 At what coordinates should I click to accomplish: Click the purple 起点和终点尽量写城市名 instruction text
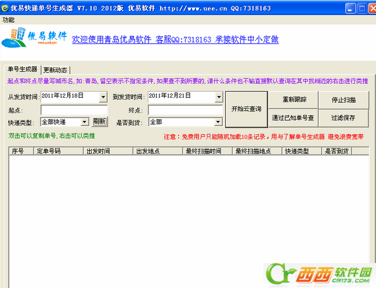tap(187, 81)
